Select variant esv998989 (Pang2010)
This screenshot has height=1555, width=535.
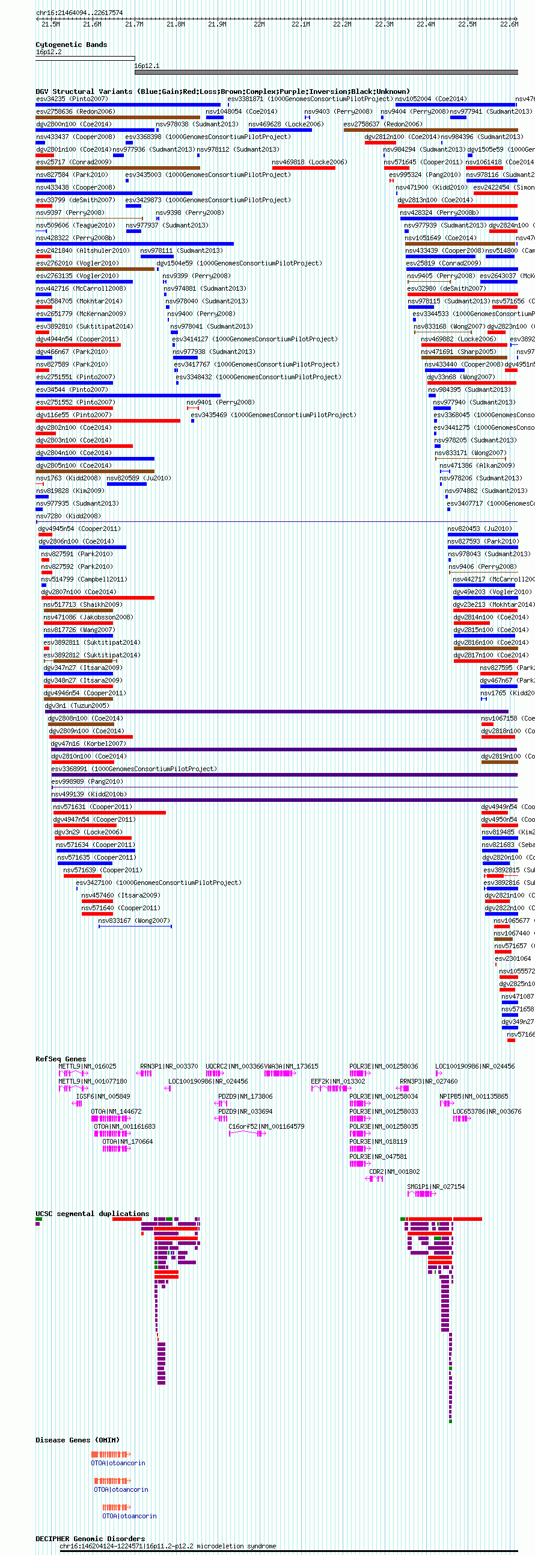point(87,783)
